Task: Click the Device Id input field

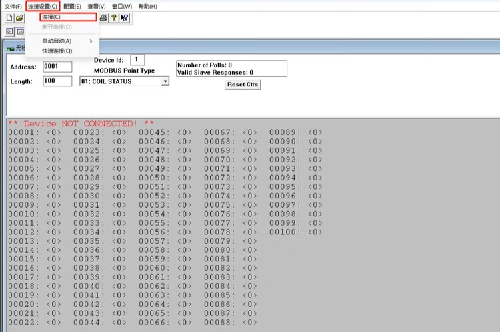Action: (138, 60)
